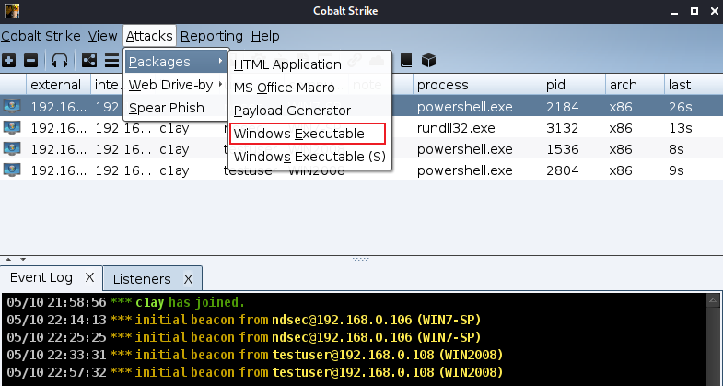Switch to the Event Log tab

tap(52, 277)
